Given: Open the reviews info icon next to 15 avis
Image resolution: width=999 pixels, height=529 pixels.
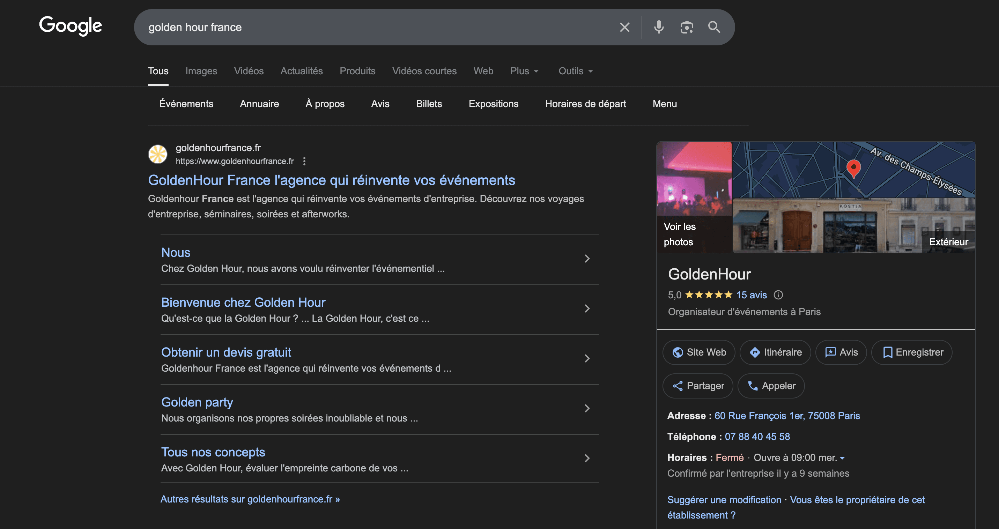Looking at the screenshot, I should pos(778,295).
